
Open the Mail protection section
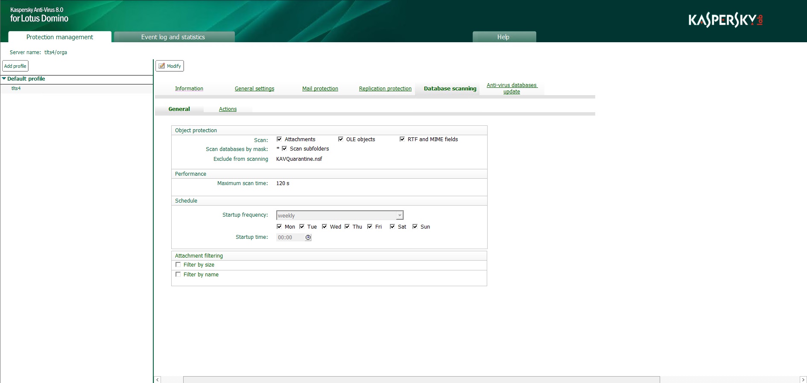click(320, 89)
